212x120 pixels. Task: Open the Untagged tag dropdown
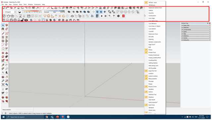[15, 12]
